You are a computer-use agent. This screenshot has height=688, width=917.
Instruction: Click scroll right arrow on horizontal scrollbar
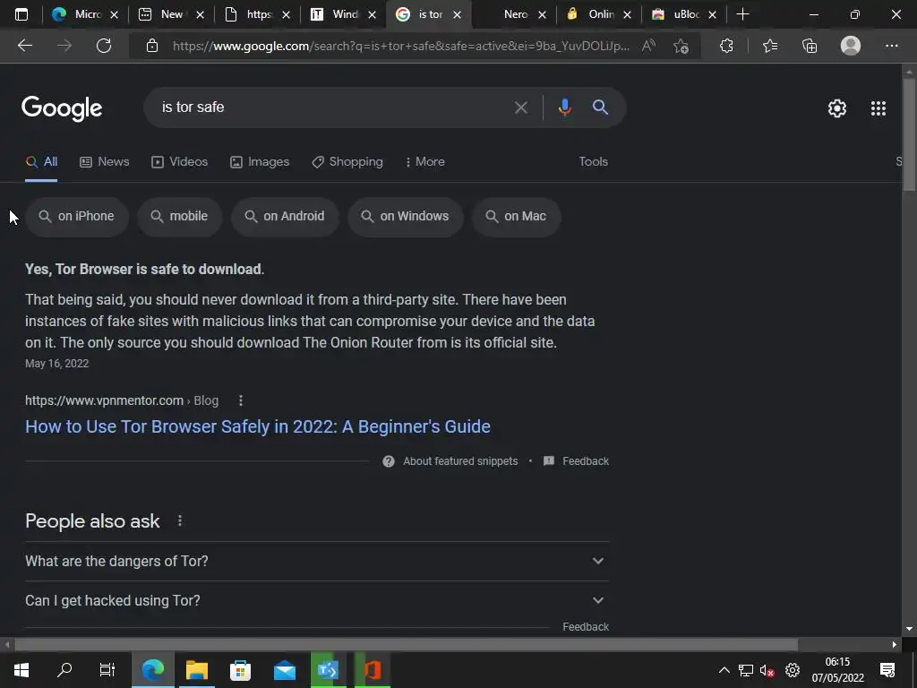coord(895,645)
